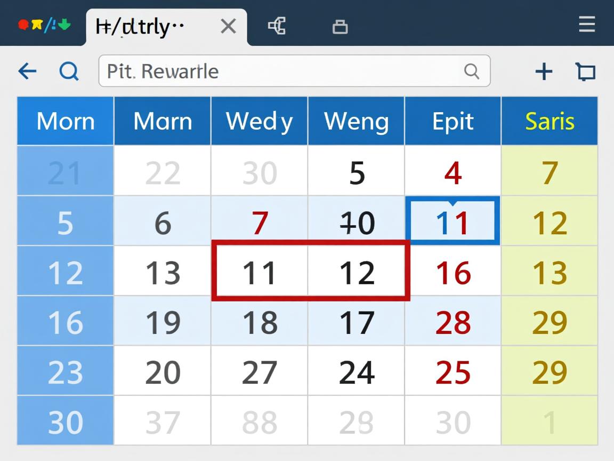Click the tab overview icon top right
The height and width of the screenshot is (461, 614).
(585, 71)
